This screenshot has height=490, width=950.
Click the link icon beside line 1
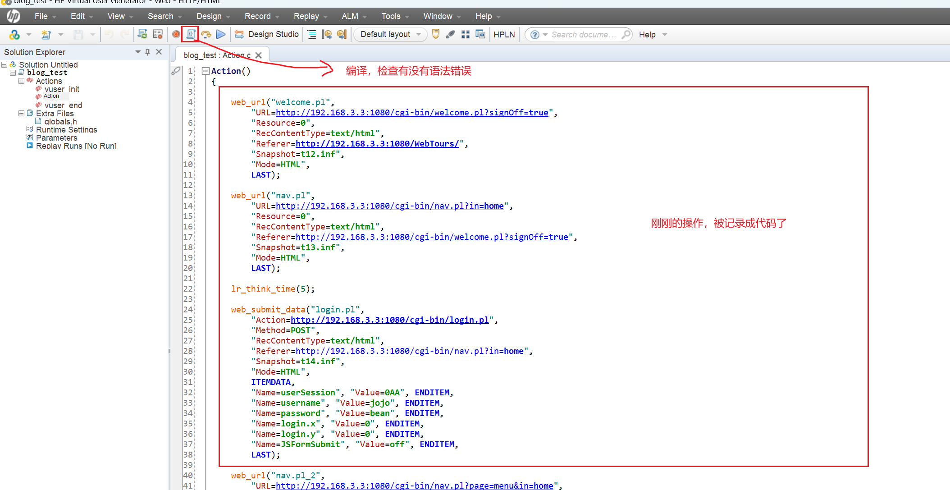pyautogui.click(x=176, y=71)
